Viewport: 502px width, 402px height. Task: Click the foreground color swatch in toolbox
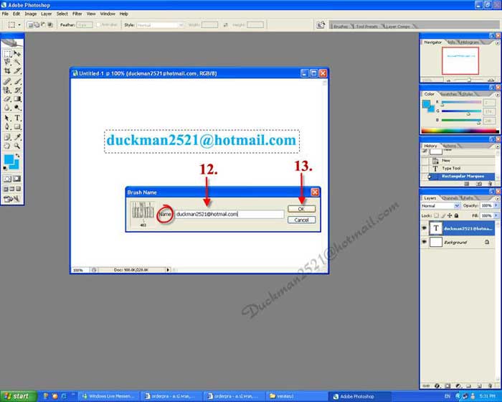(x=9, y=159)
